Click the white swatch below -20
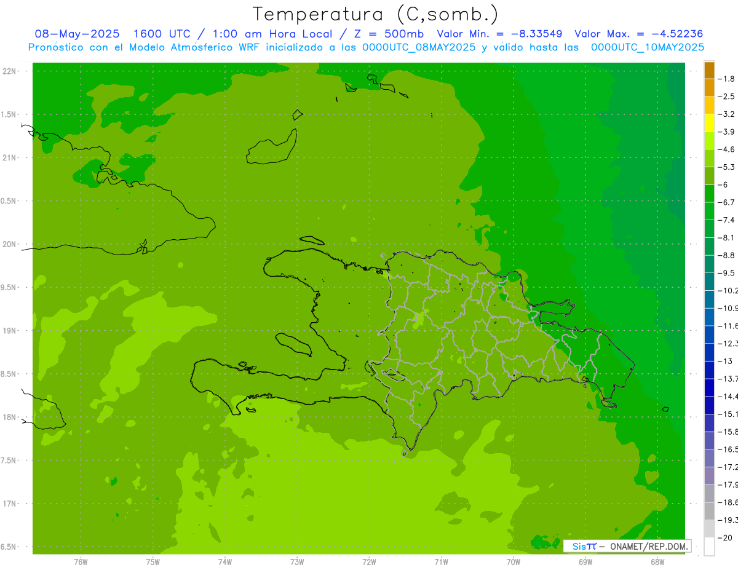Screen dimensions: 738x570 pyautogui.click(x=710, y=547)
